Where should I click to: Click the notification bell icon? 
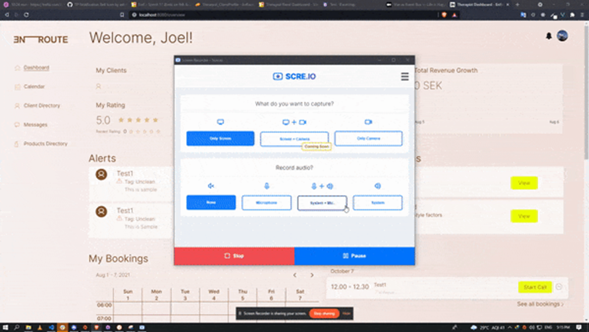(x=549, y=36)
